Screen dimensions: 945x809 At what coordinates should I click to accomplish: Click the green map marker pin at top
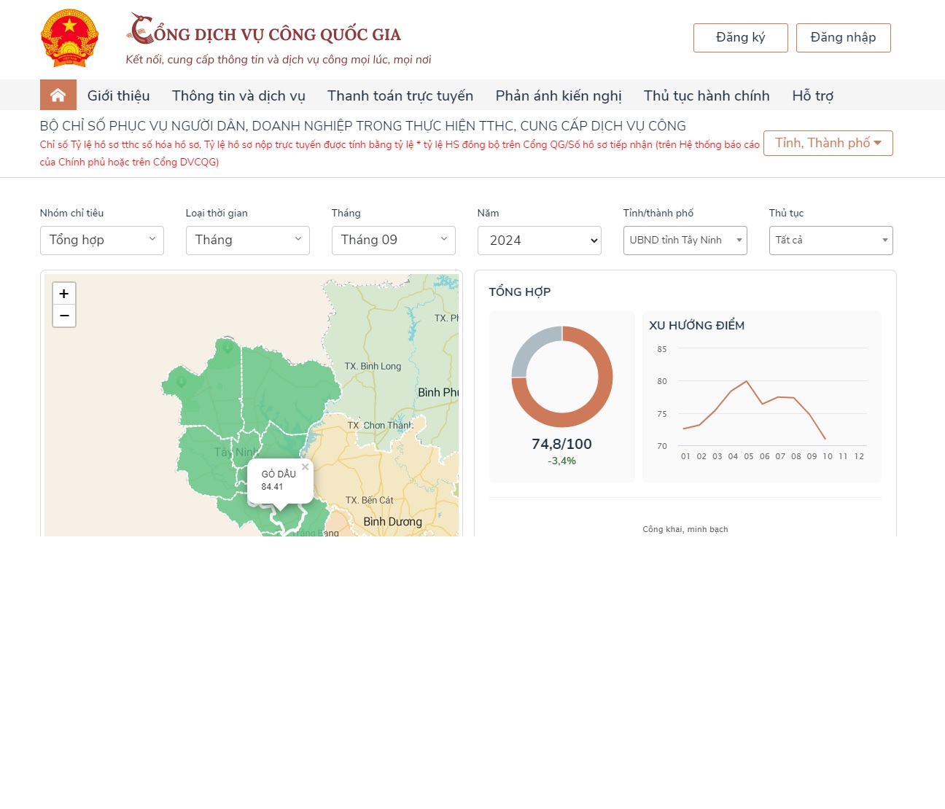[x=227, y=347]
